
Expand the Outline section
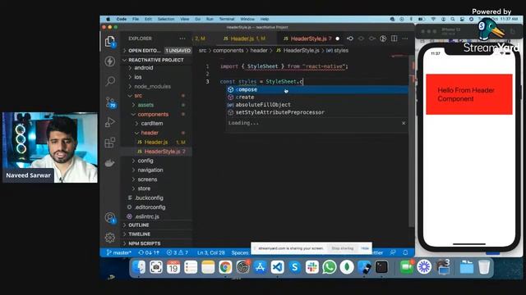point(157,225)
